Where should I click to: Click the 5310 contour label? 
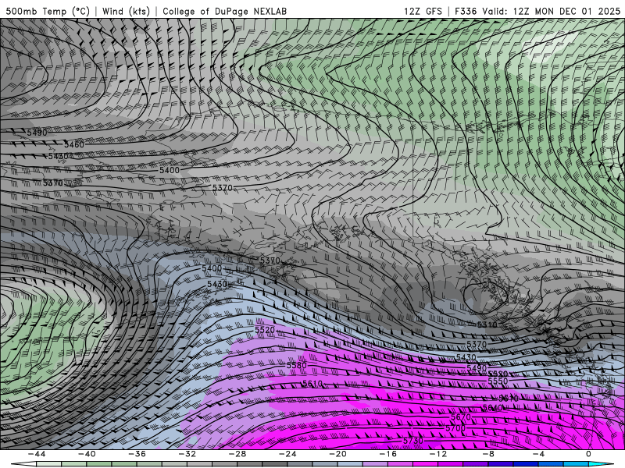[487, 324]
